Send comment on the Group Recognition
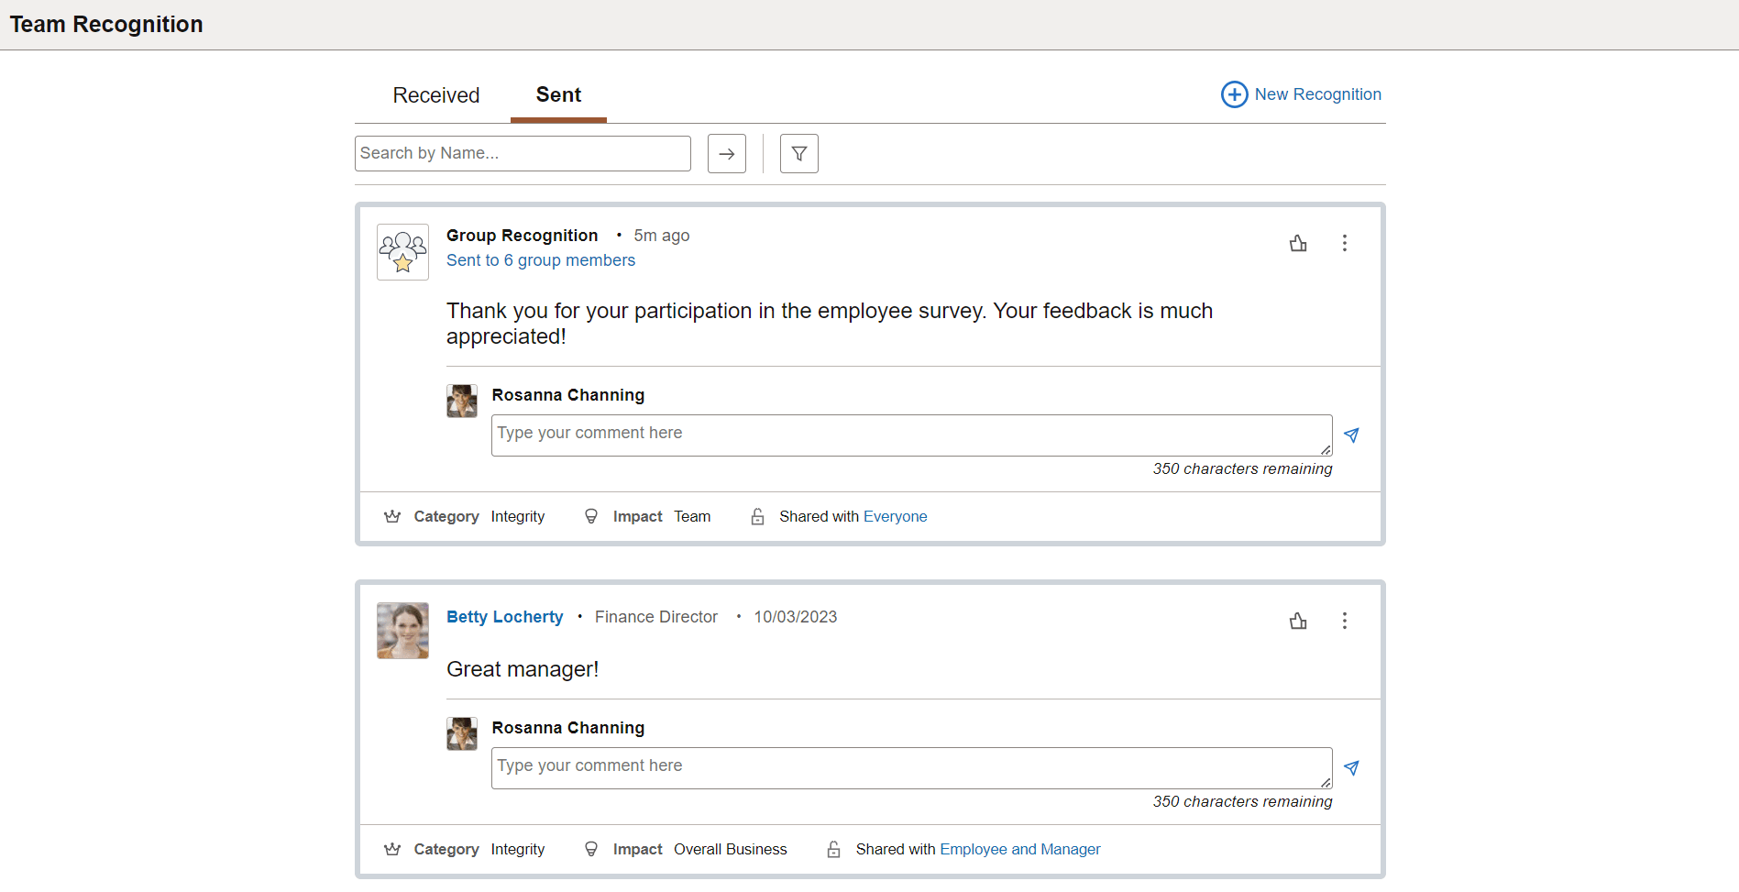 [1351, 435]
